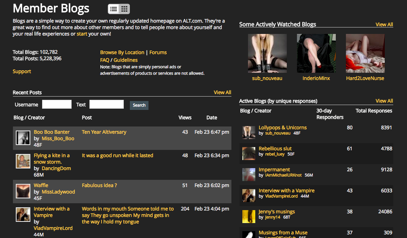The image size is (407, 238).
Task: View All recent posts
Action: coord(223,92)
